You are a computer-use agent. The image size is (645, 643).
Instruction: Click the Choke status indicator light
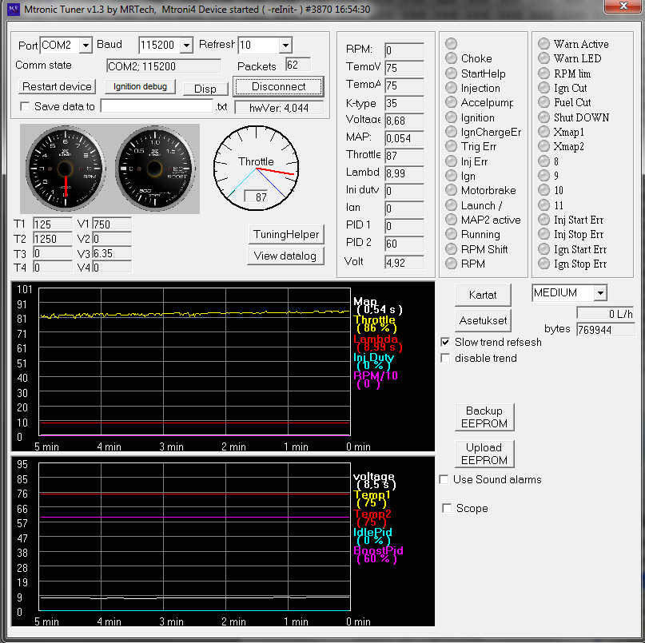click(452, 58)
